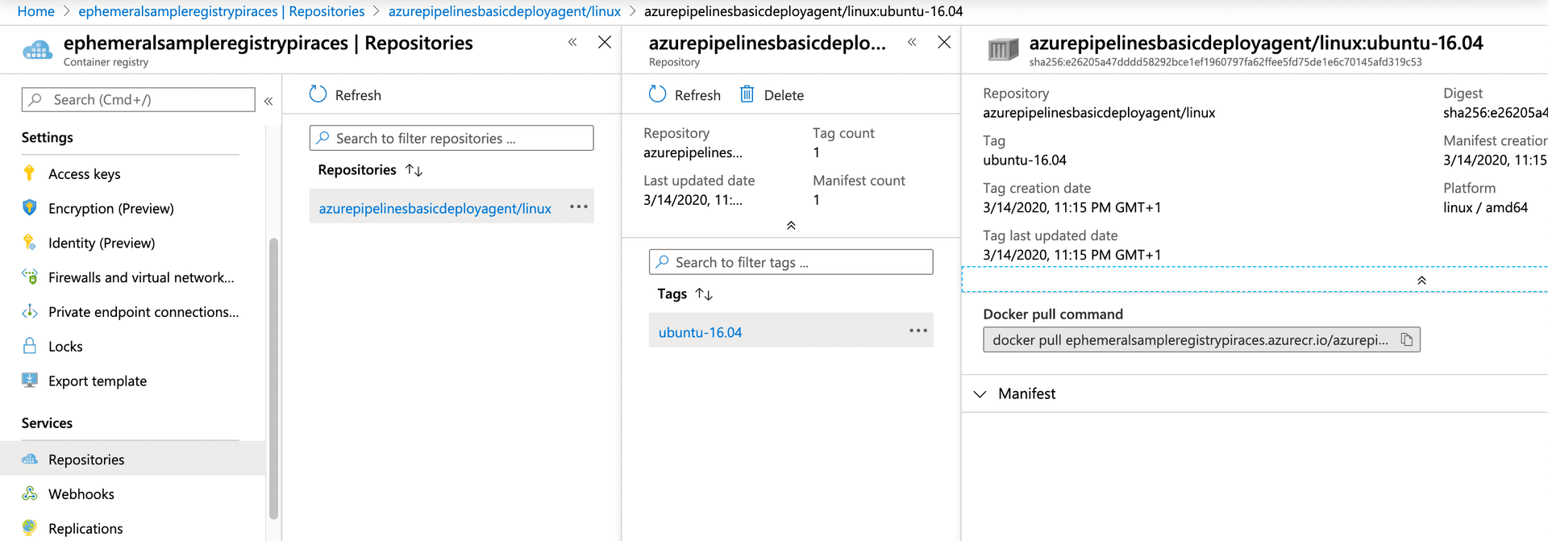Click the left sidebar scrollbar
The width and height of the screenshot is (1548, 541).
point(273,379)
